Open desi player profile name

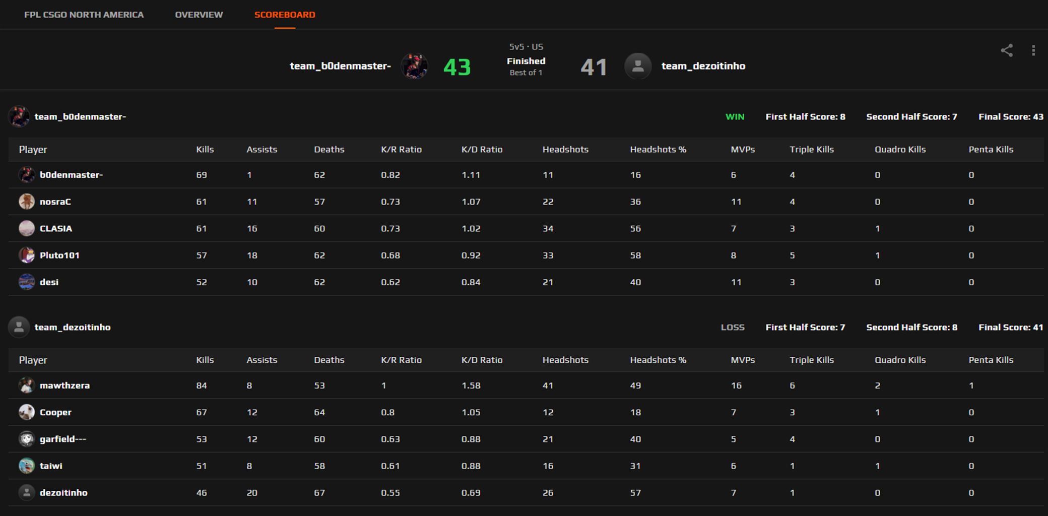click(49, 282)
